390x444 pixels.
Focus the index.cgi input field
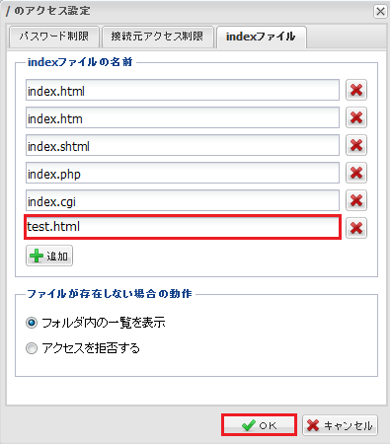(x=183, y=200)
